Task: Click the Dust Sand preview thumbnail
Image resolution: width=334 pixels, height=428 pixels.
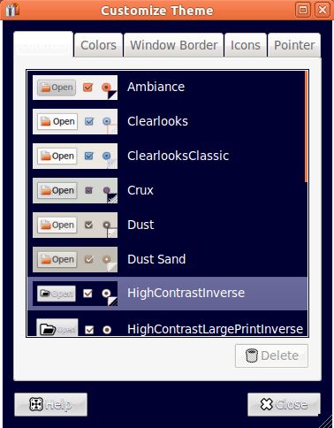Action: [x=75, y=259]
